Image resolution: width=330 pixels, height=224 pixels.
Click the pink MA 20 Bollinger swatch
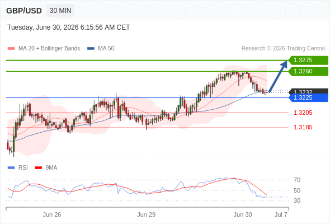coord(11,49)
